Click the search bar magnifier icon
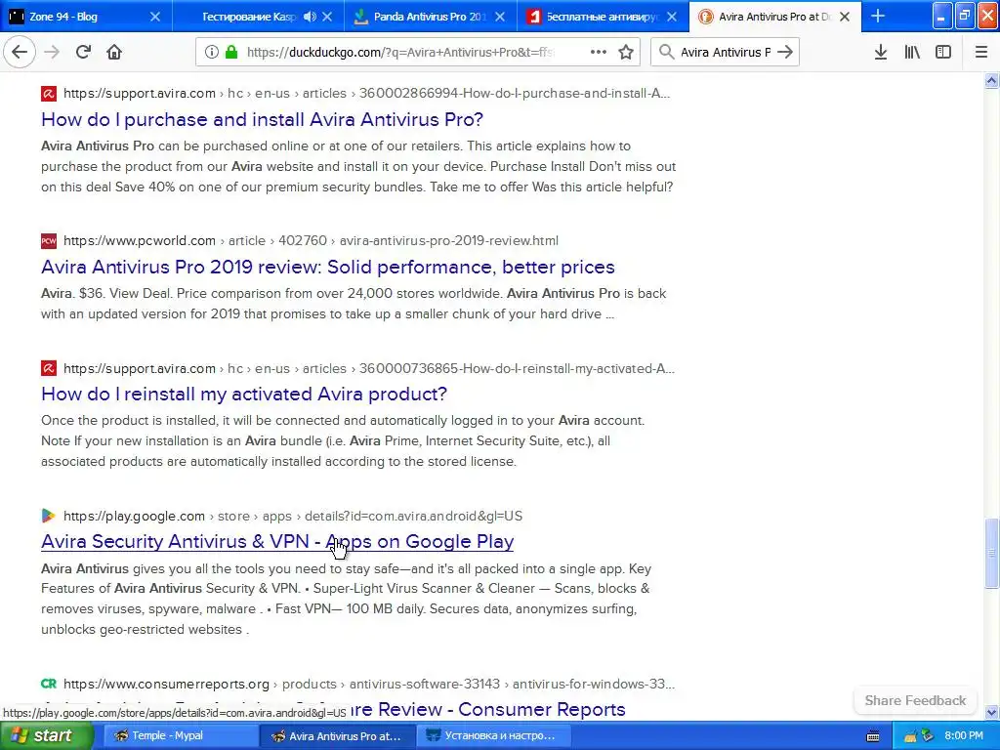 [x=666, y=52]
